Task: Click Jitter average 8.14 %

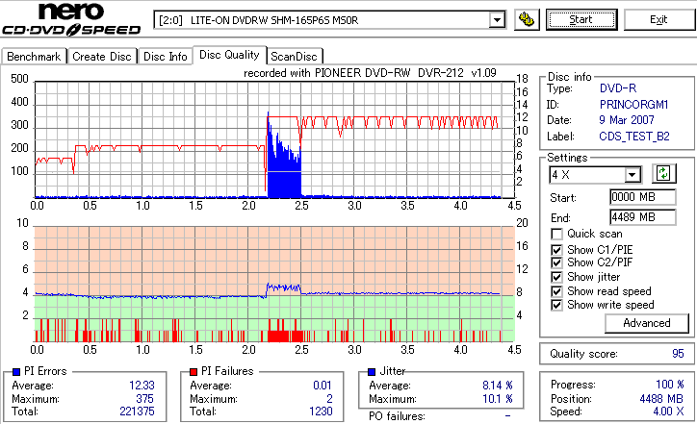Action: pyautogui.click(x=498, y=386)
